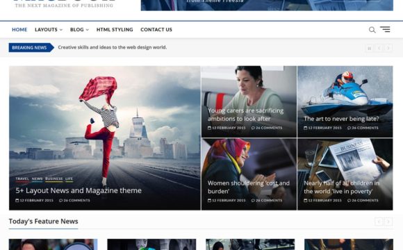This screenshot has width=403, height=250.
Task: Go to next Today's Feature News slide
Action: (388, 222)
